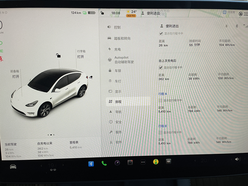The image size is (248, 186).
Task: Tap the 18:08 clock
Action: click(116, 13)
